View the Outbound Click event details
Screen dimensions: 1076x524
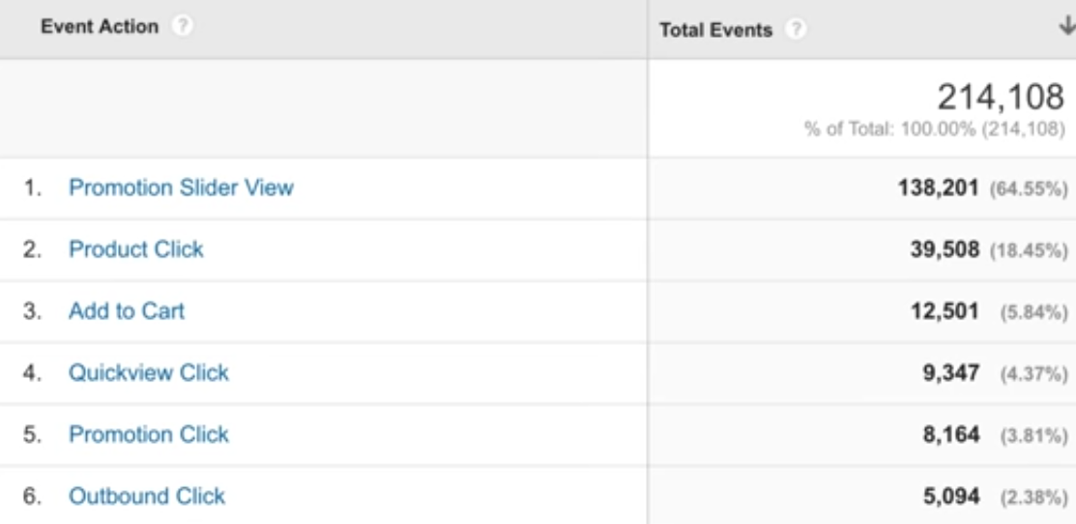147,496
